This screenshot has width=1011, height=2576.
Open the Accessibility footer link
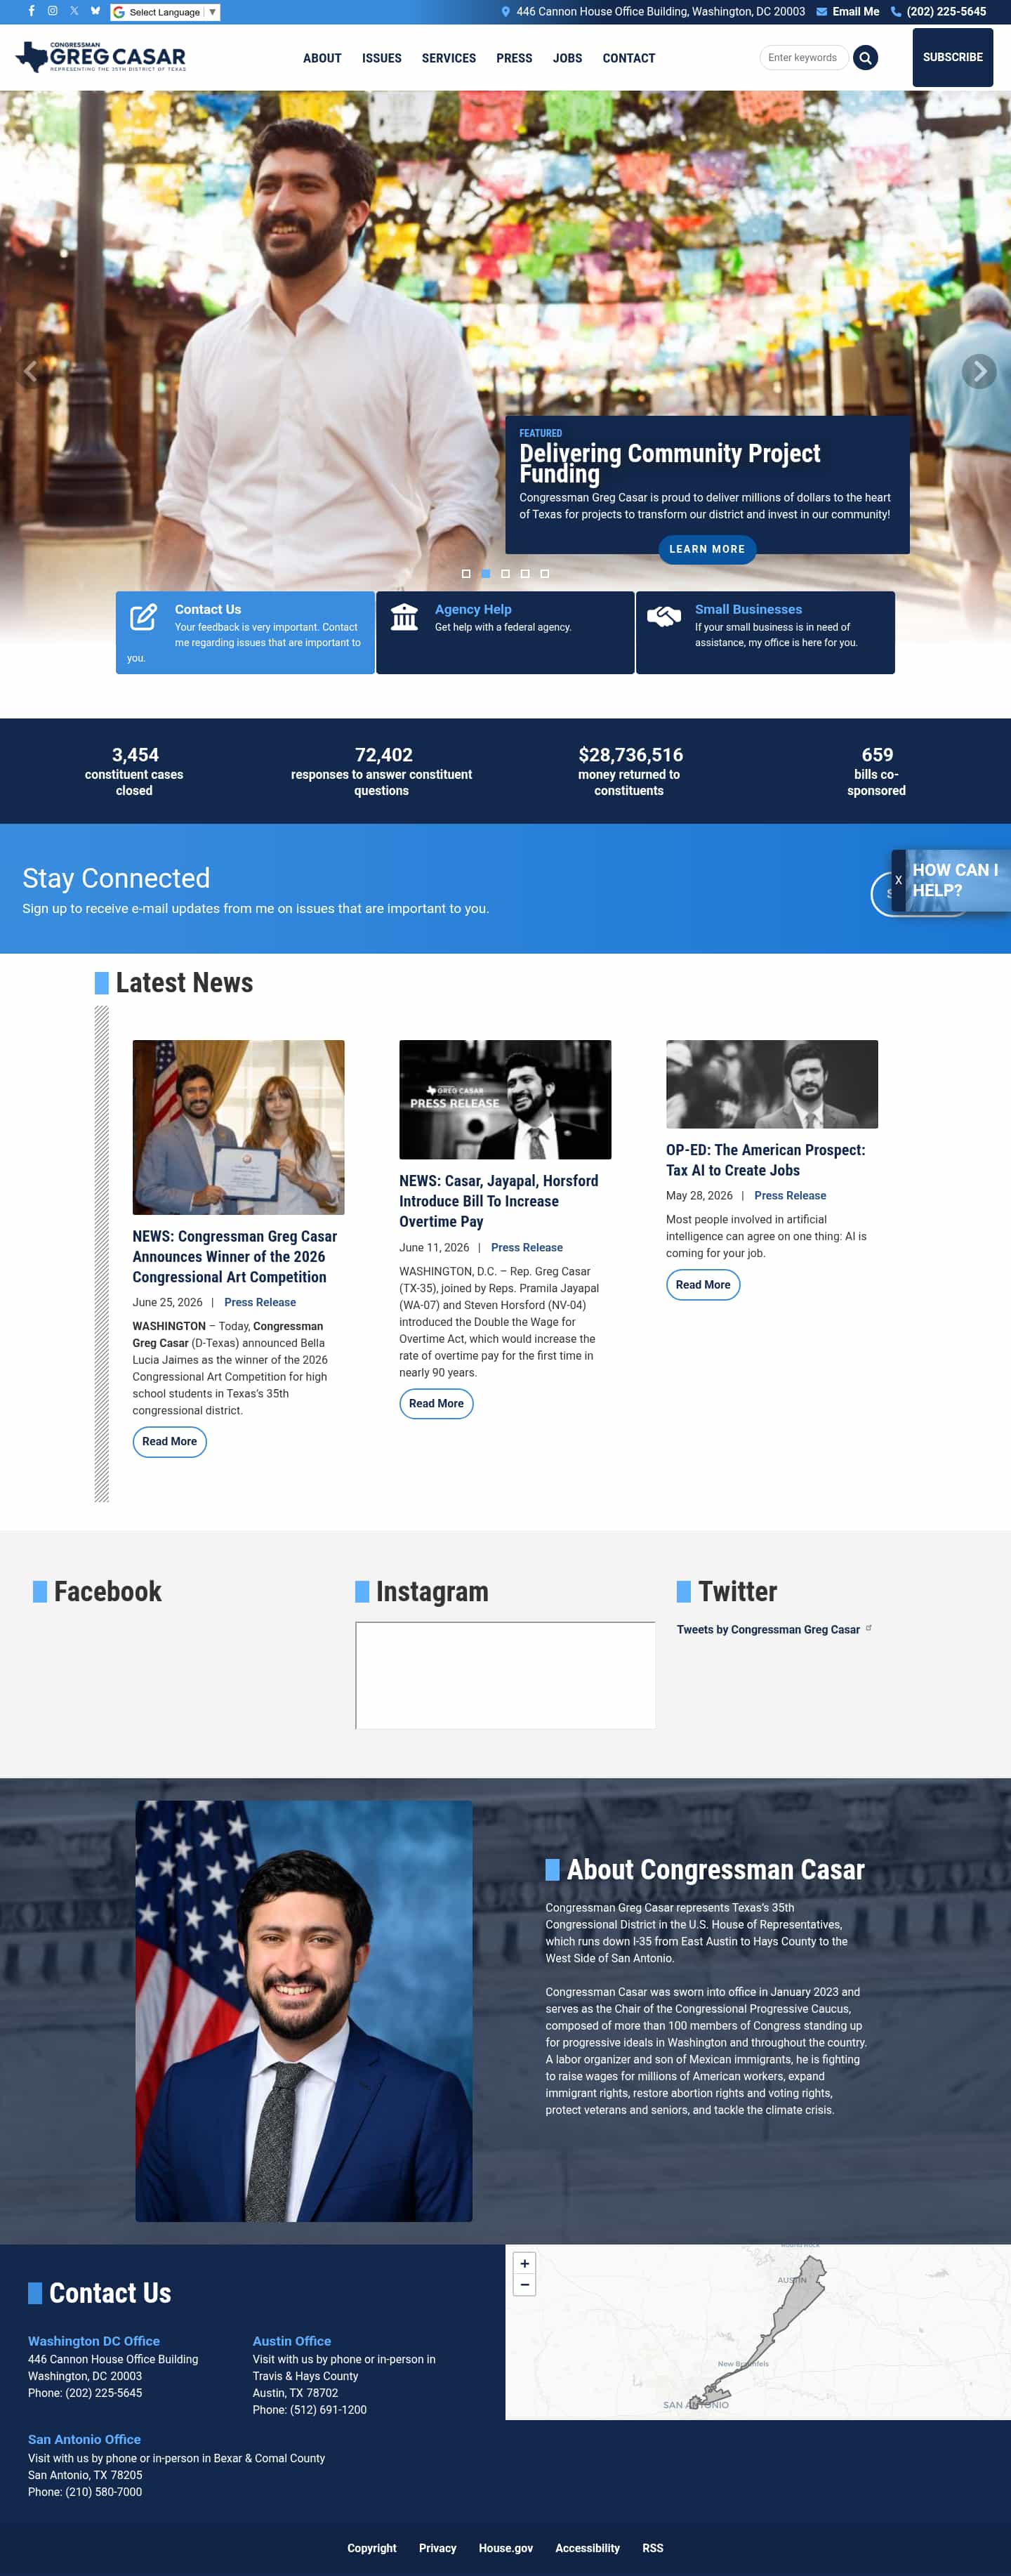[587, 2548]
